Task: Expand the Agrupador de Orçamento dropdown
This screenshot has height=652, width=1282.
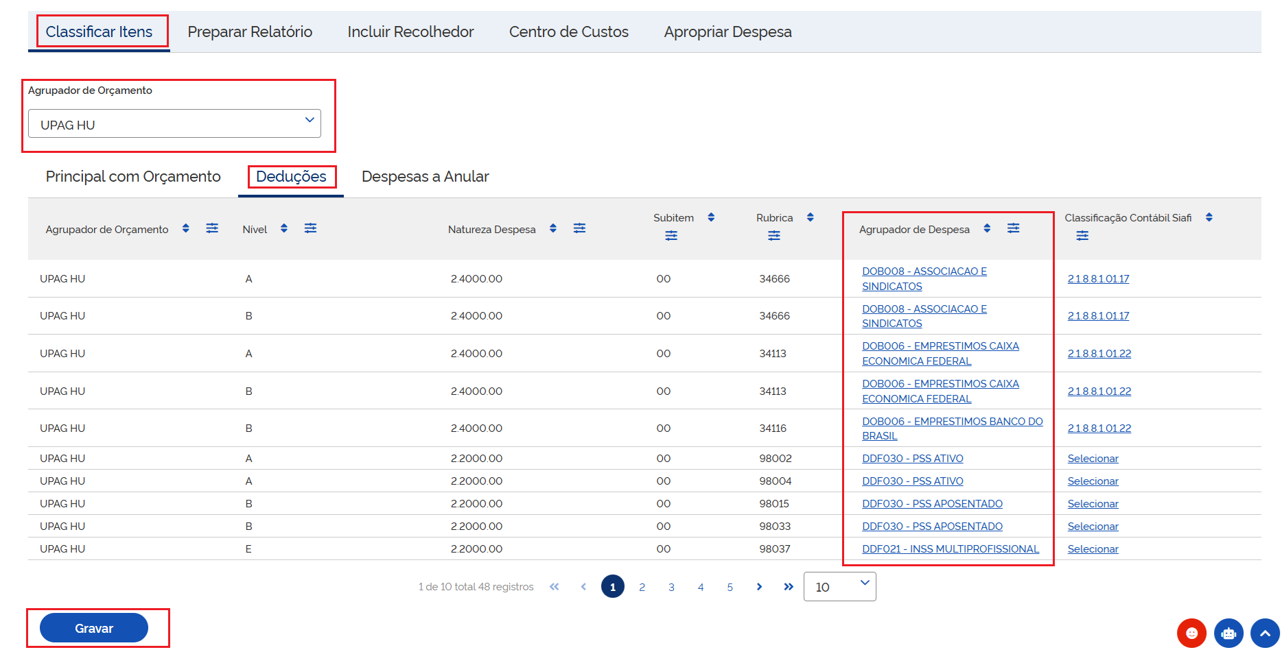Action: tap(174, 124)
